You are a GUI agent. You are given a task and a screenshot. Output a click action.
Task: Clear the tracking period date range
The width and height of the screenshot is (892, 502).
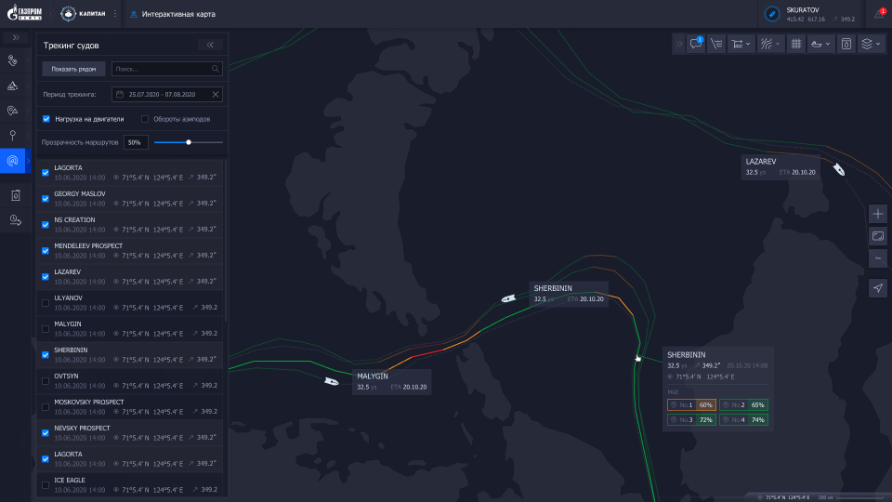216,94
